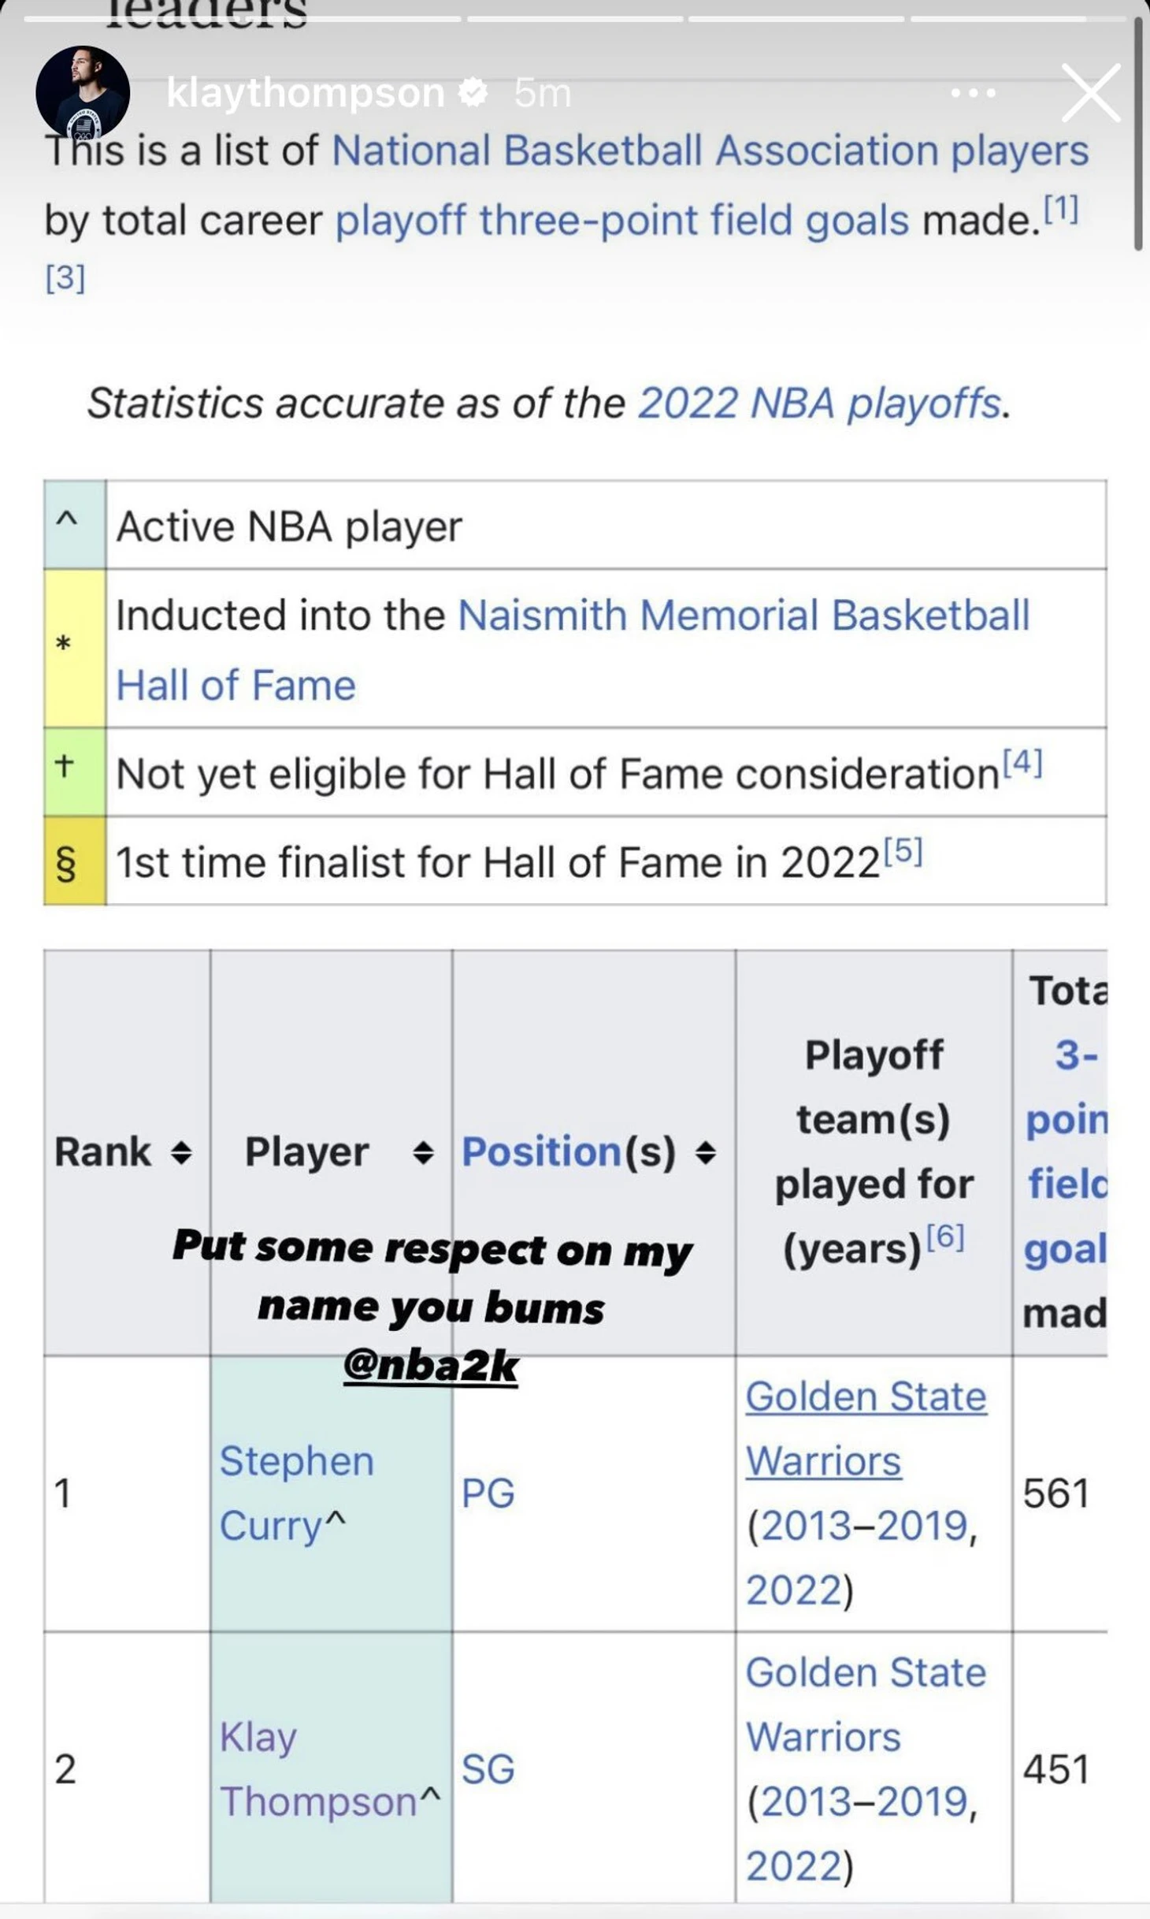Viewport: 1150px width, 1919px height.
Task: Tap the verified badge next to klaythompson
Action: [x=473, y=93]
